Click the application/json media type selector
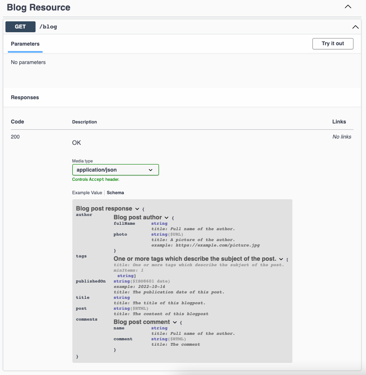This screenshot has width=366, height=375. pyautogui.click(x=115, y=170)
